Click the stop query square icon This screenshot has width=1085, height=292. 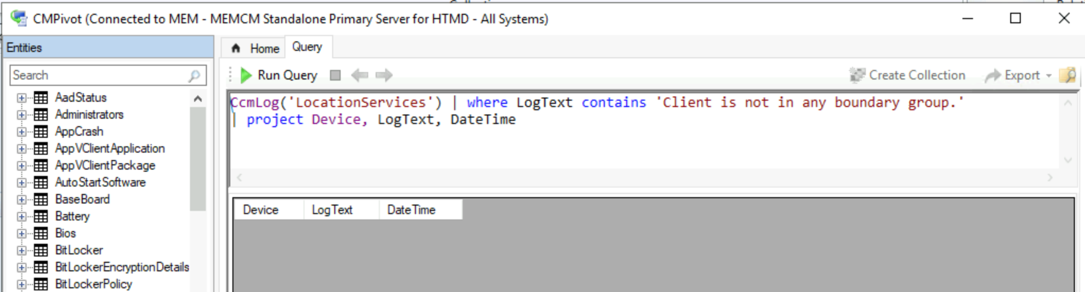pos(335,75)
